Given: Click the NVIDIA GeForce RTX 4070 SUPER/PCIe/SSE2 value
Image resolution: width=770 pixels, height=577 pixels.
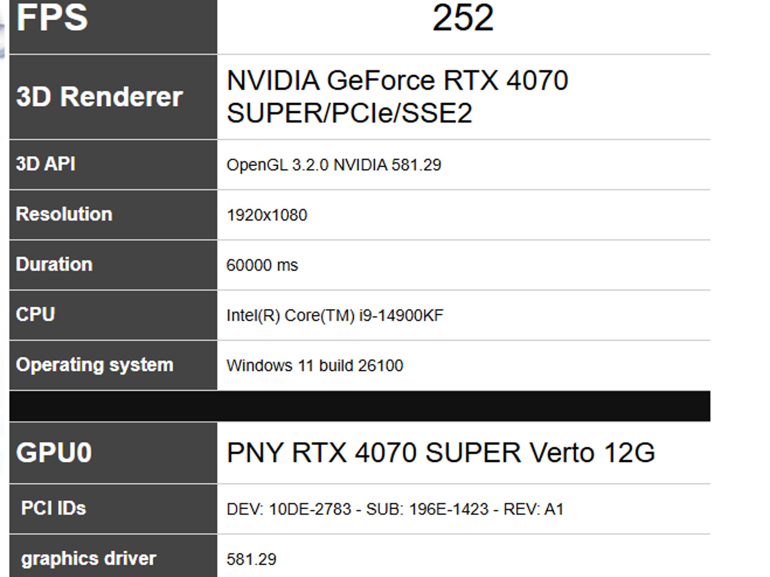Looking at the screenshot, I should click(x=397, y=97).
